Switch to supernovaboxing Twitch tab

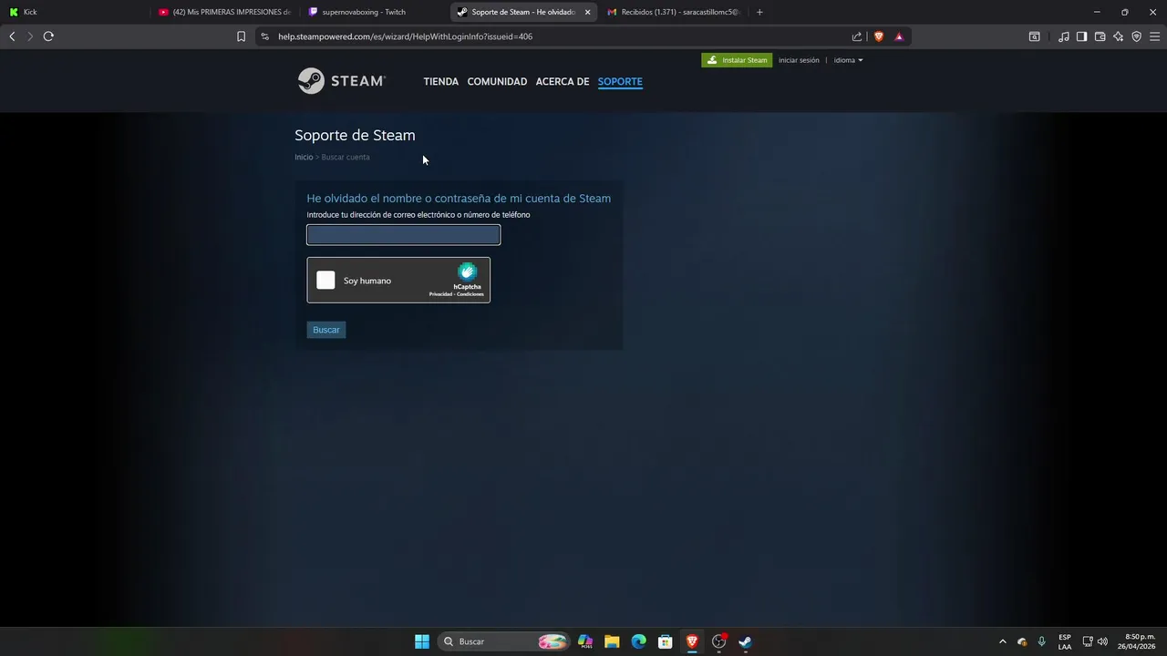(374, 12)
